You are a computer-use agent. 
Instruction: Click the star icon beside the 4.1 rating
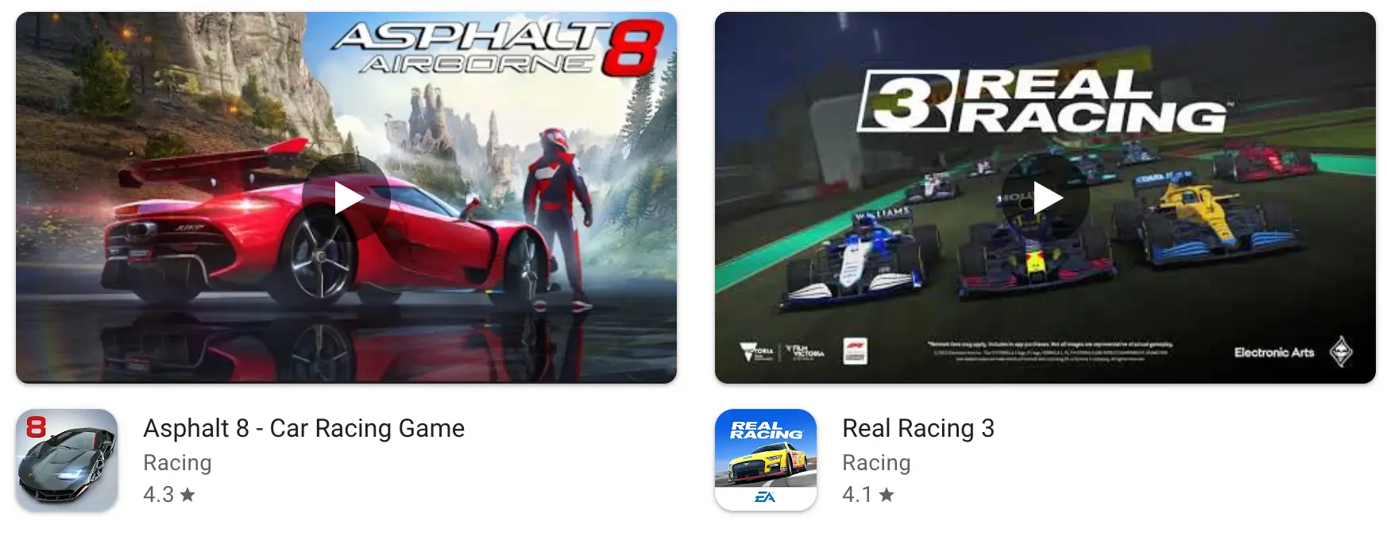[887, 495]
